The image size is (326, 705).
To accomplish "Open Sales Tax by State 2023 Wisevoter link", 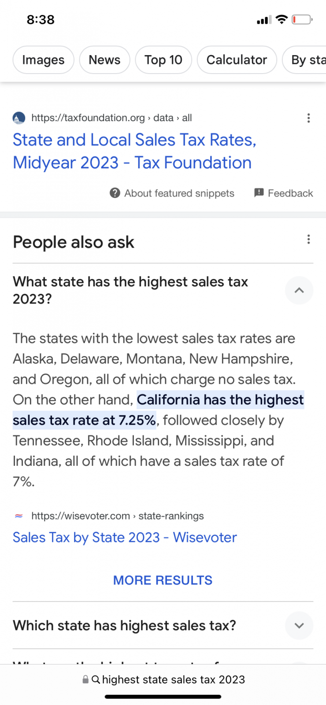I will [125, 537].
